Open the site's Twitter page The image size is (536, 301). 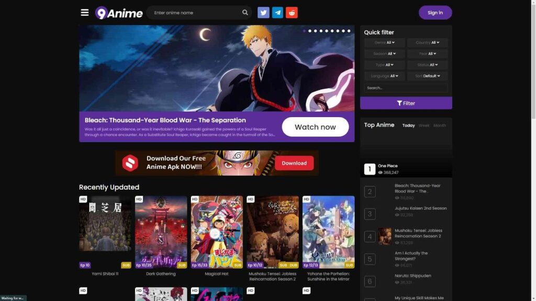[x=263, y=12]
